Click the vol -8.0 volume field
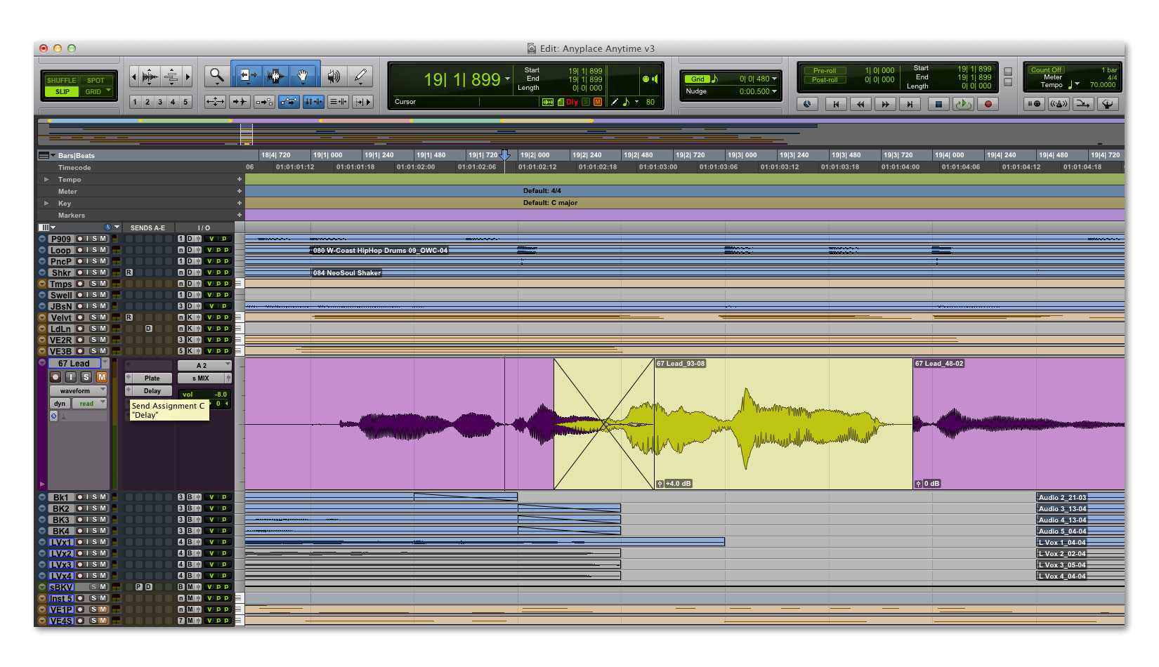The image size is (1159, 667). [204, 395]
